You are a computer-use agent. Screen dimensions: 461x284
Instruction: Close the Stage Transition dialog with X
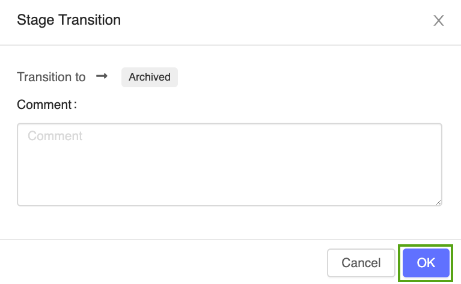pyautogui.click(x=439, y=21)
